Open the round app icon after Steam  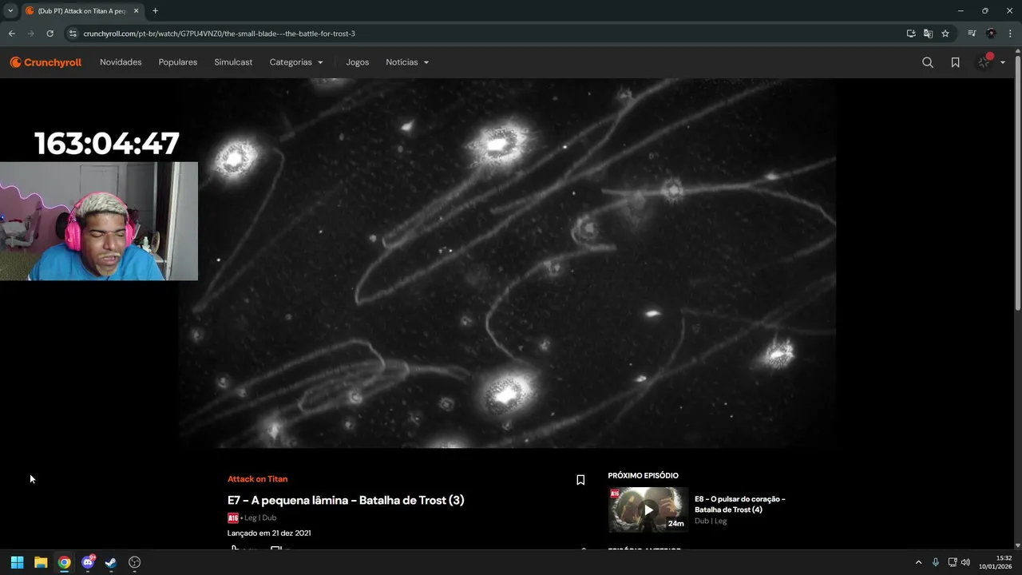coord(135,562)
